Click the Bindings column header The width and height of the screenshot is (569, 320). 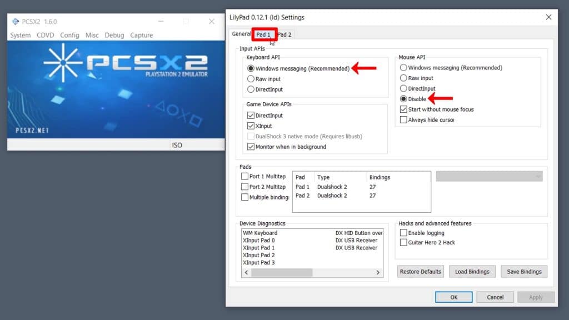380,177
